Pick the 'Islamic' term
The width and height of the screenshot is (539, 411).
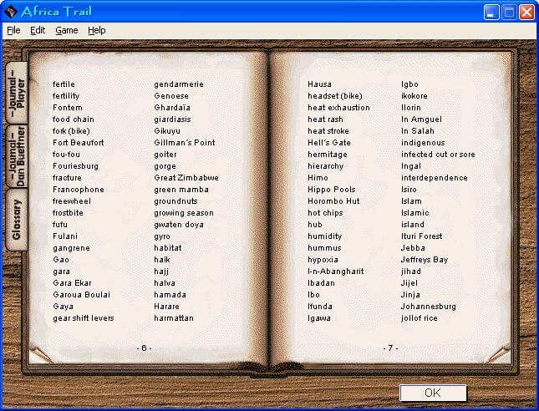point(415,213)
